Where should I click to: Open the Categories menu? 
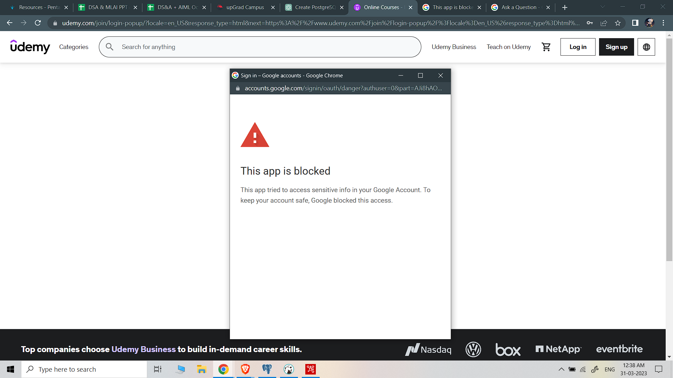click(74, 47)
